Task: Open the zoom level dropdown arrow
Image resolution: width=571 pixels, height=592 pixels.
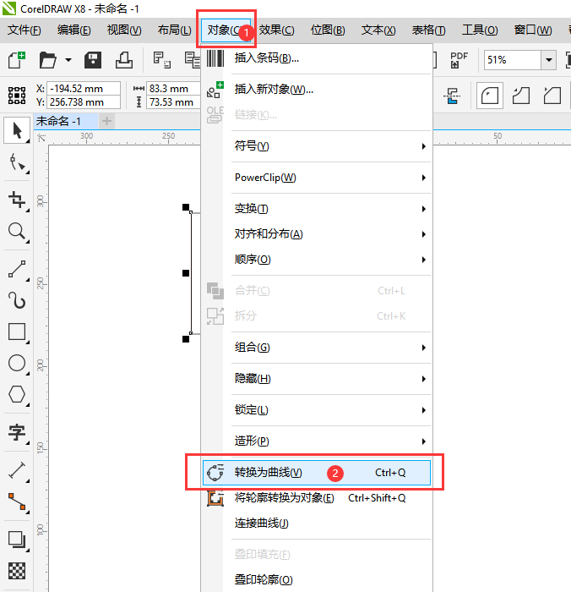Action: 549,60
